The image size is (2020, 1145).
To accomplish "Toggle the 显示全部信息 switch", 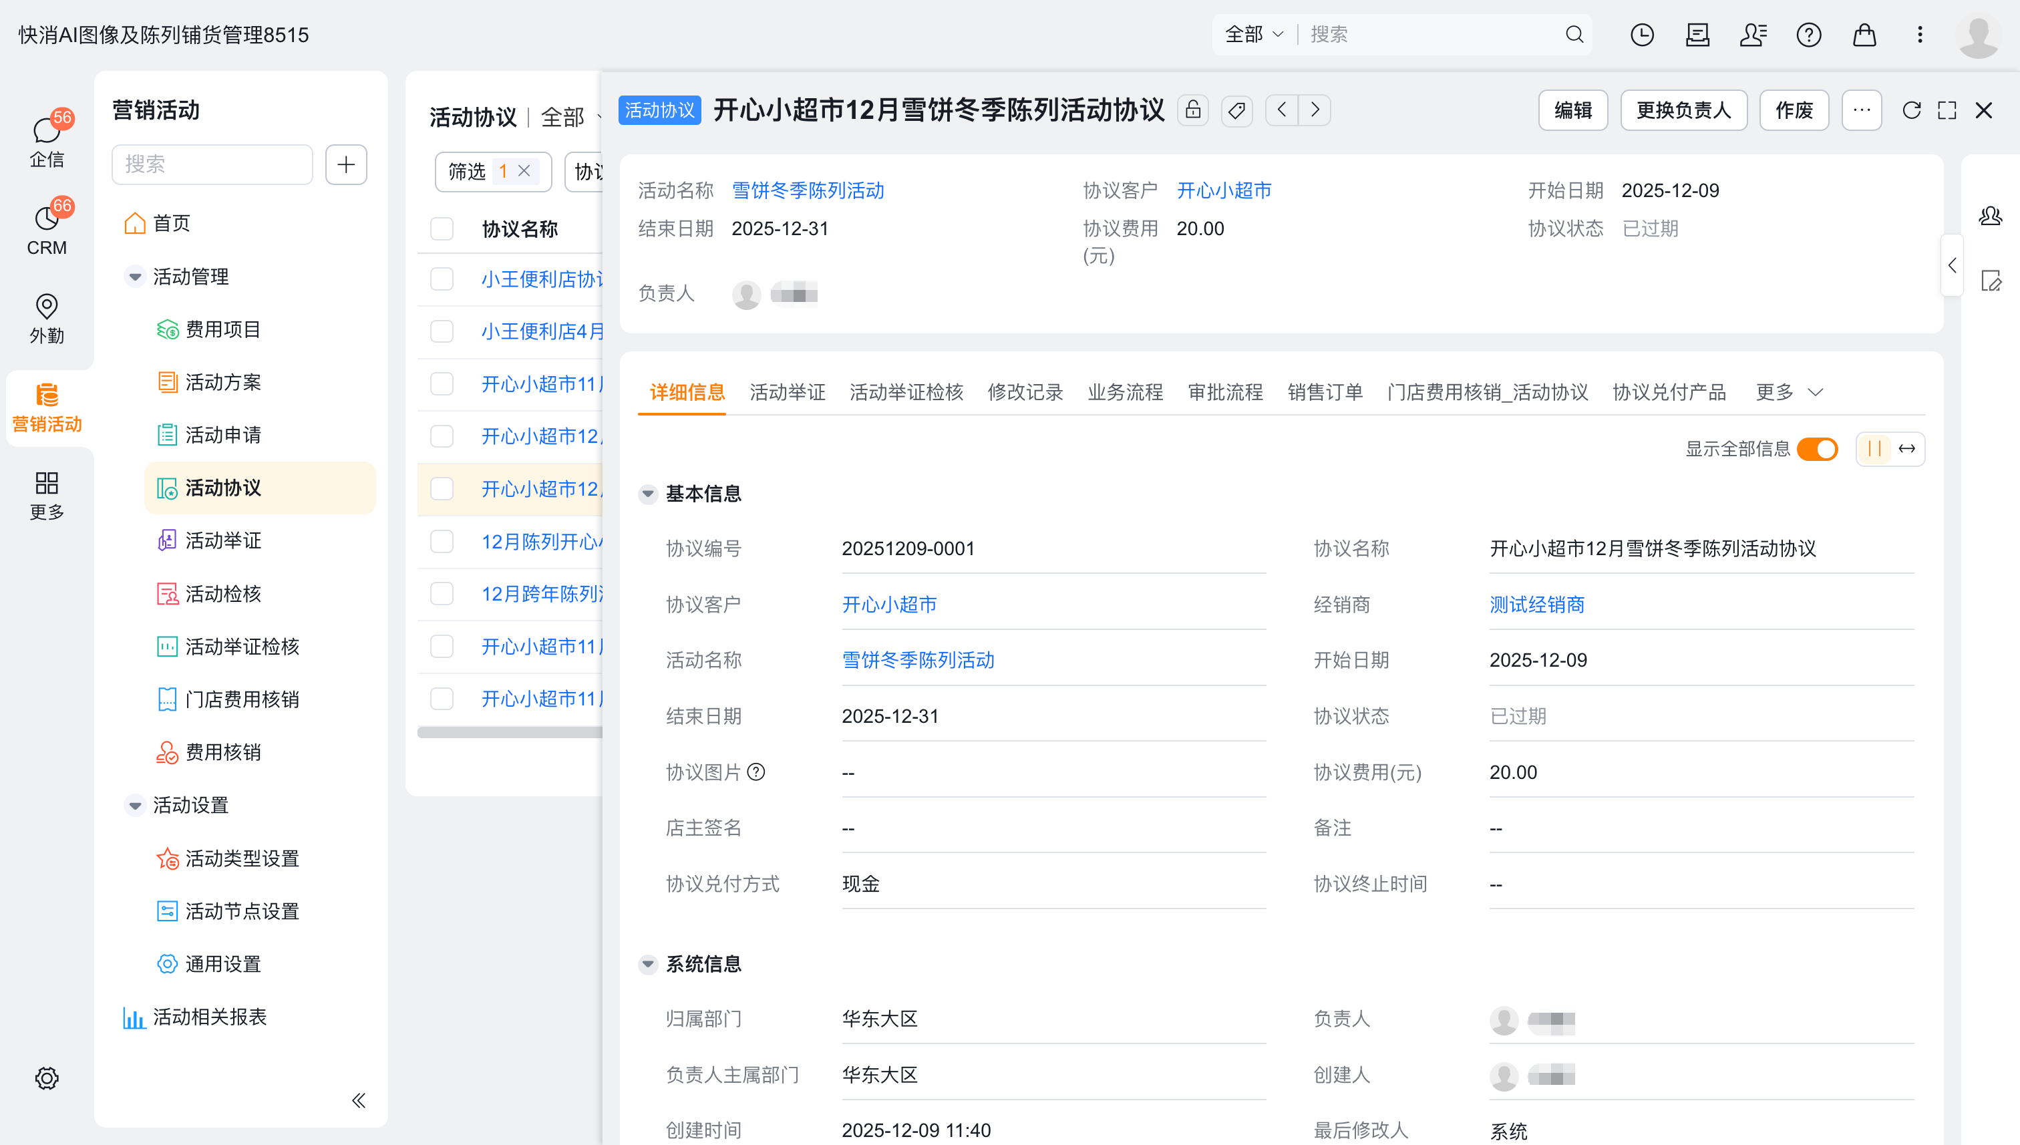I will click(x=1817, y=449).
